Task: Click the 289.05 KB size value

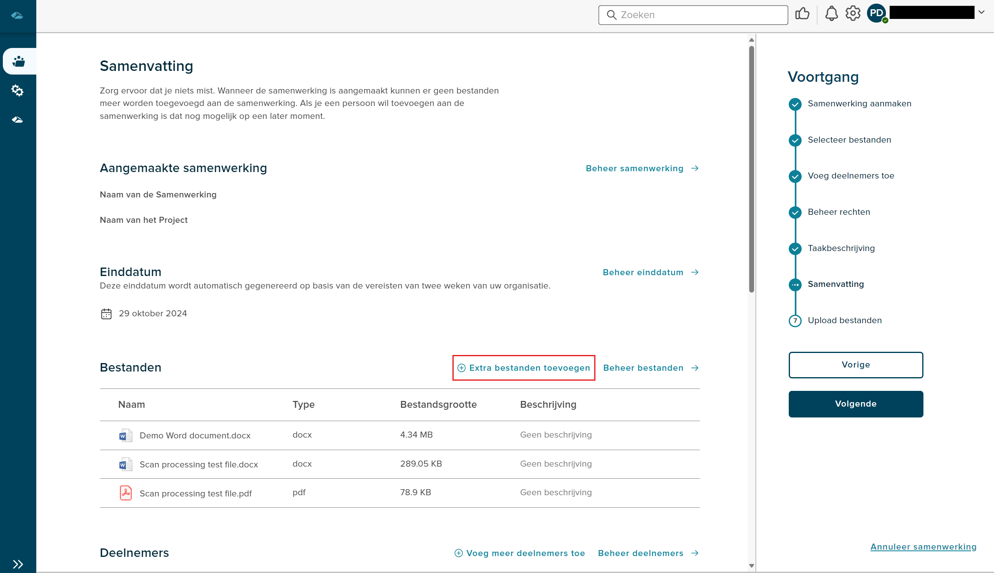Action: 421,464
